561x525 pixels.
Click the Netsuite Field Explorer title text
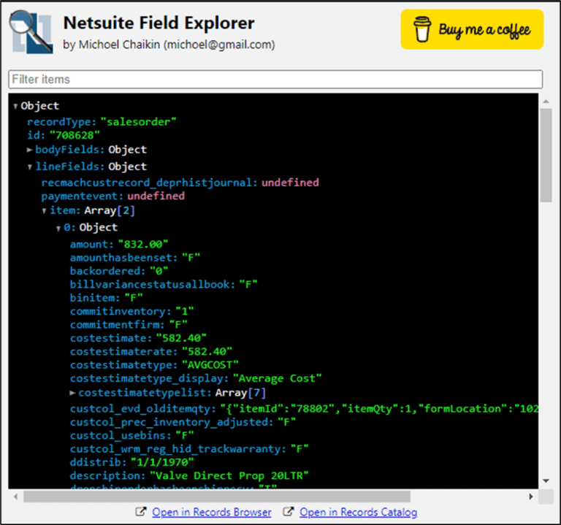(159, 23)
